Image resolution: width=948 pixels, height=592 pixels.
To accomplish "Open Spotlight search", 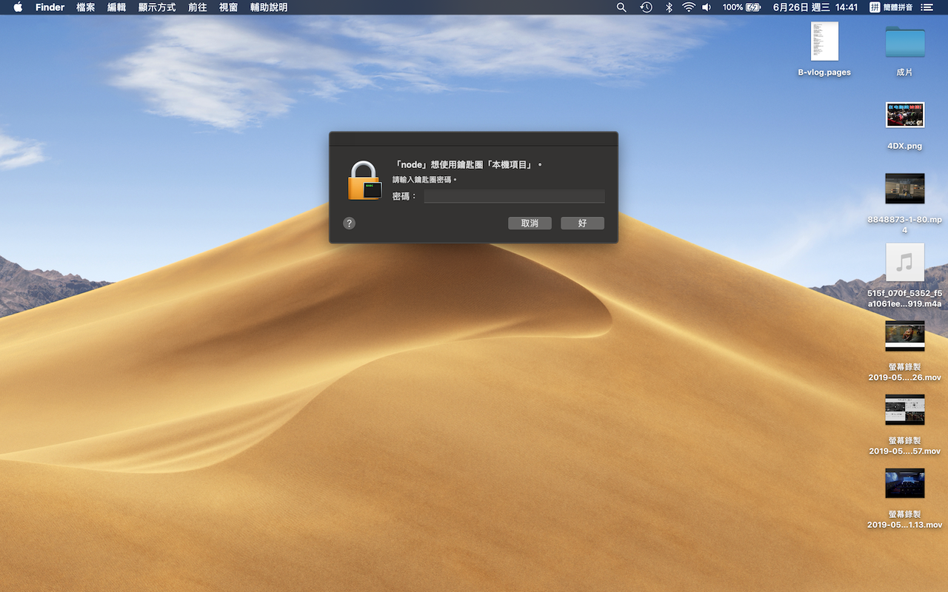I will coord(621,7).
